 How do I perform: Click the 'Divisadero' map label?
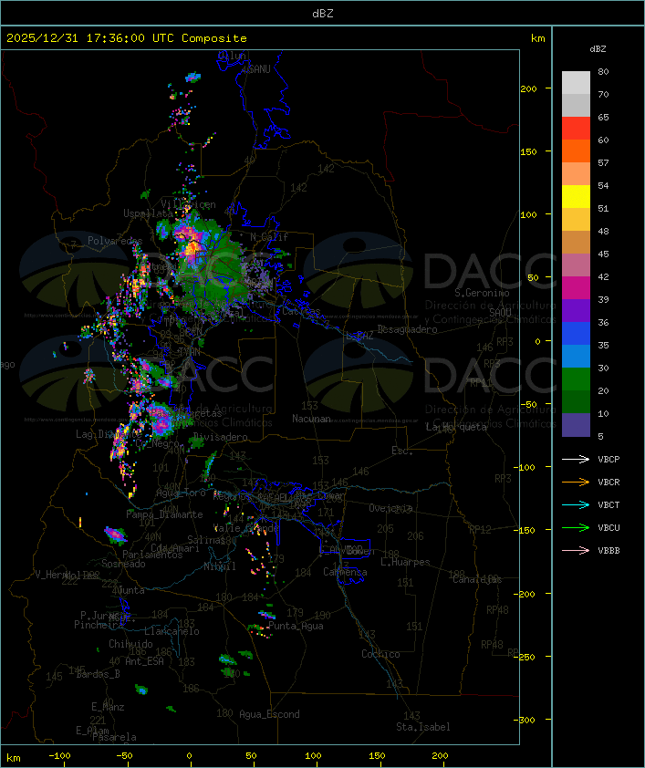pos(220,436)
